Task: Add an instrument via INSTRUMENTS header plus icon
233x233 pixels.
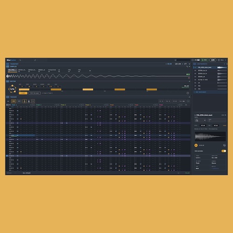Action: tap(224, 64)
